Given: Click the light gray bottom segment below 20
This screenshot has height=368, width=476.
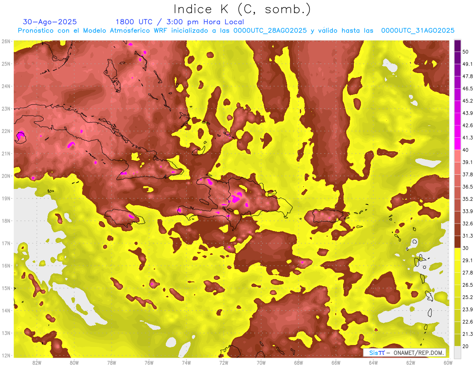Looking at the screenshot, I should 457,352.
